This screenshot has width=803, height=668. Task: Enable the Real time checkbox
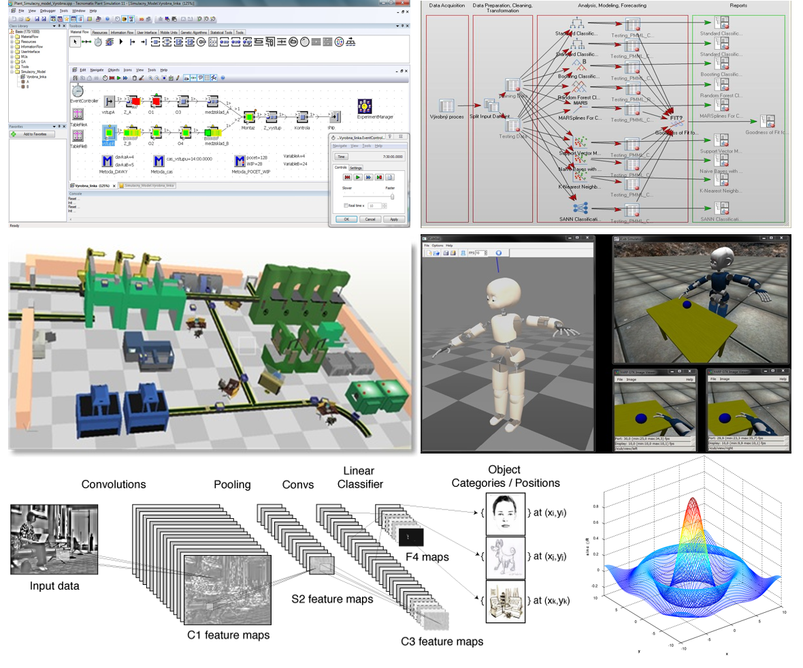[x=346, y=205]
